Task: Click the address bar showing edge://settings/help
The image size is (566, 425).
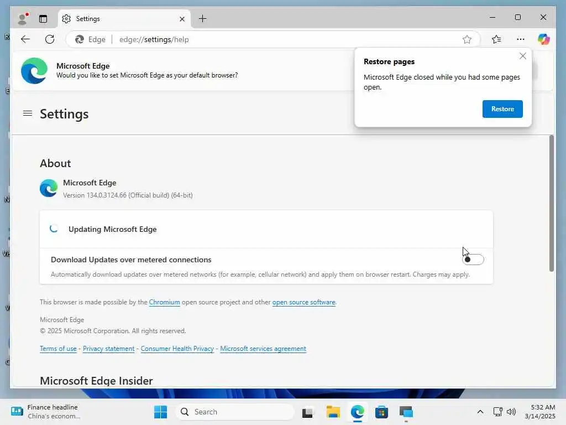Action: click(272, 39)
